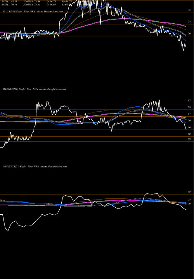194x279 pixels.
Task: Select the 82 axis label on monthly chart
Action: [x=189, y=192]
